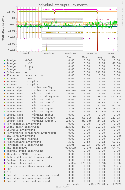Click the RRDTOOL / TOBI OETIKER watermark
This screenshot has height=190, width=125.
click(x=122, y=14)
